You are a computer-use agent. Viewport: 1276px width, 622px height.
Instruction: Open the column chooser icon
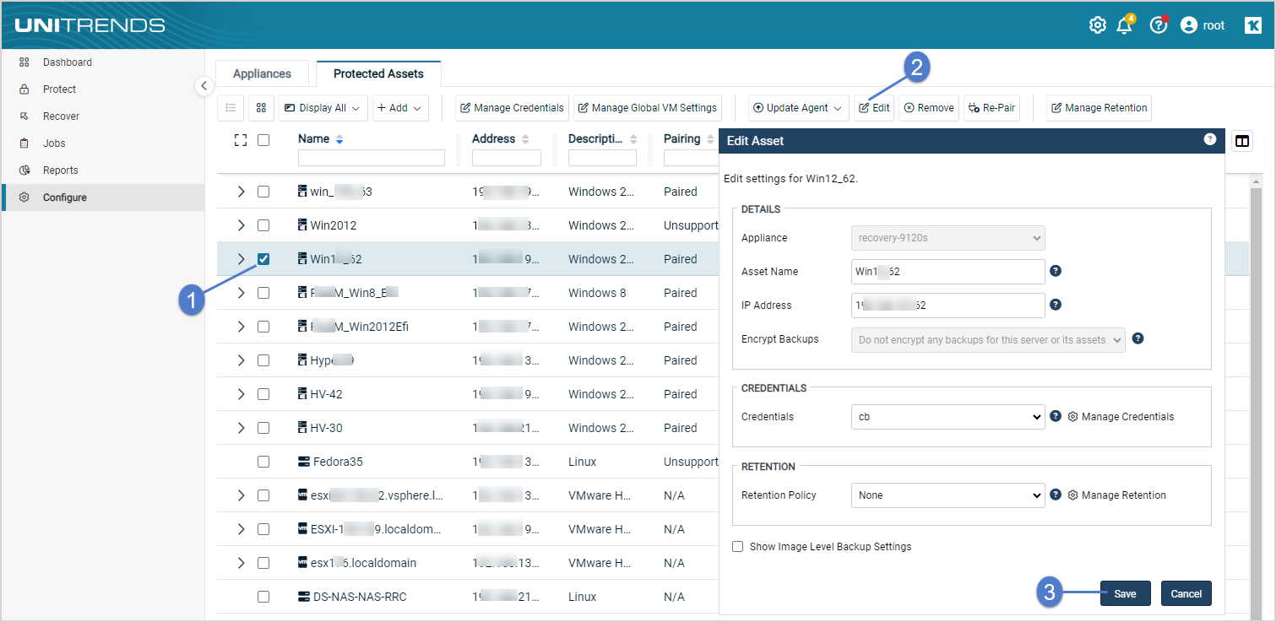point(1242,141)
